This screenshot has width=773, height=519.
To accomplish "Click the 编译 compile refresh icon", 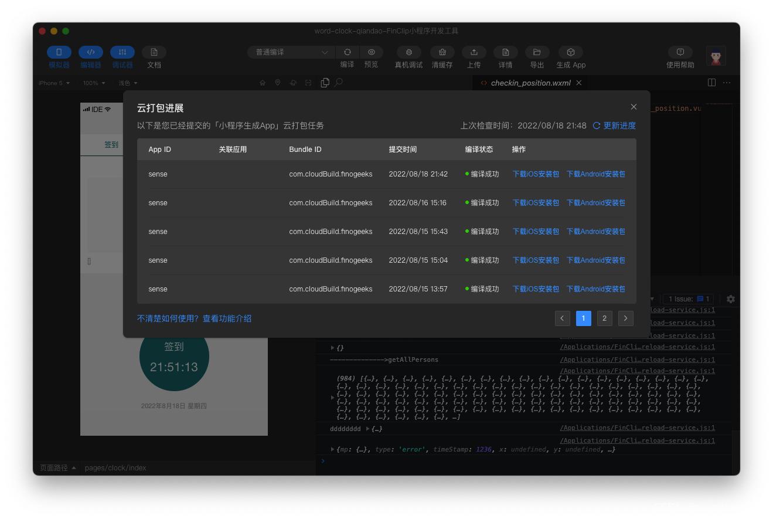I will point(348,52).
